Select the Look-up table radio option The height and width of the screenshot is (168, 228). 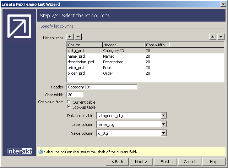(69, 107)
